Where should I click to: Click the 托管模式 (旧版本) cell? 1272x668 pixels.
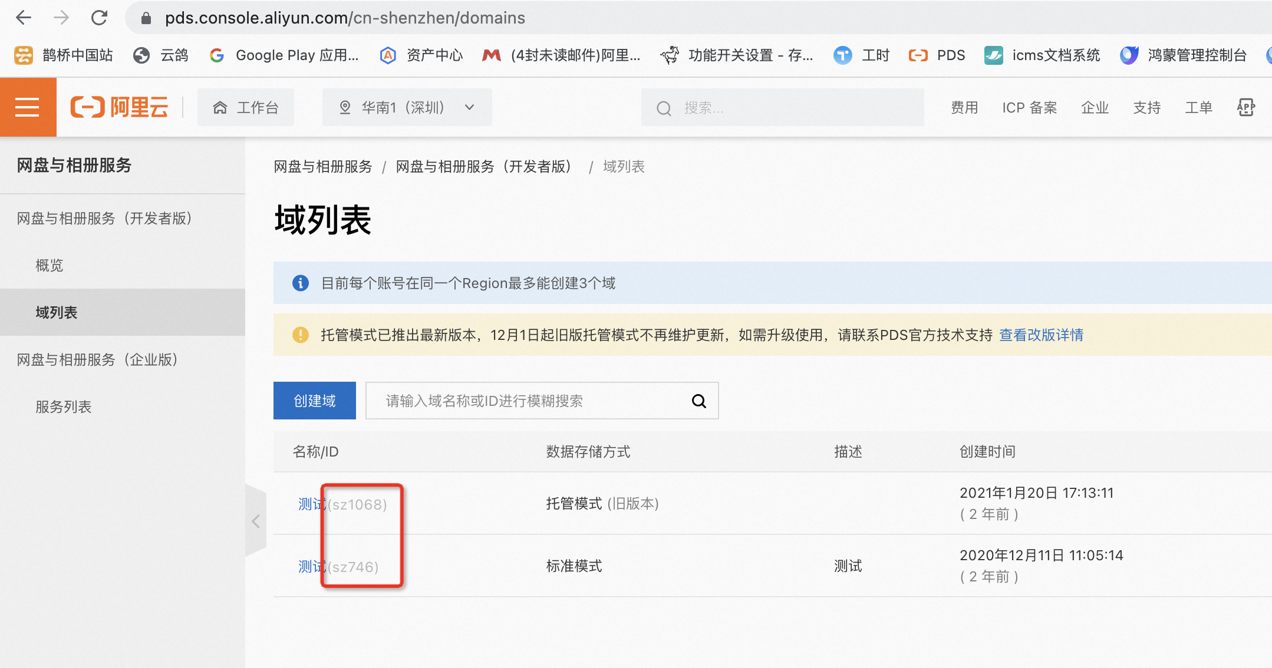(602, 504)
